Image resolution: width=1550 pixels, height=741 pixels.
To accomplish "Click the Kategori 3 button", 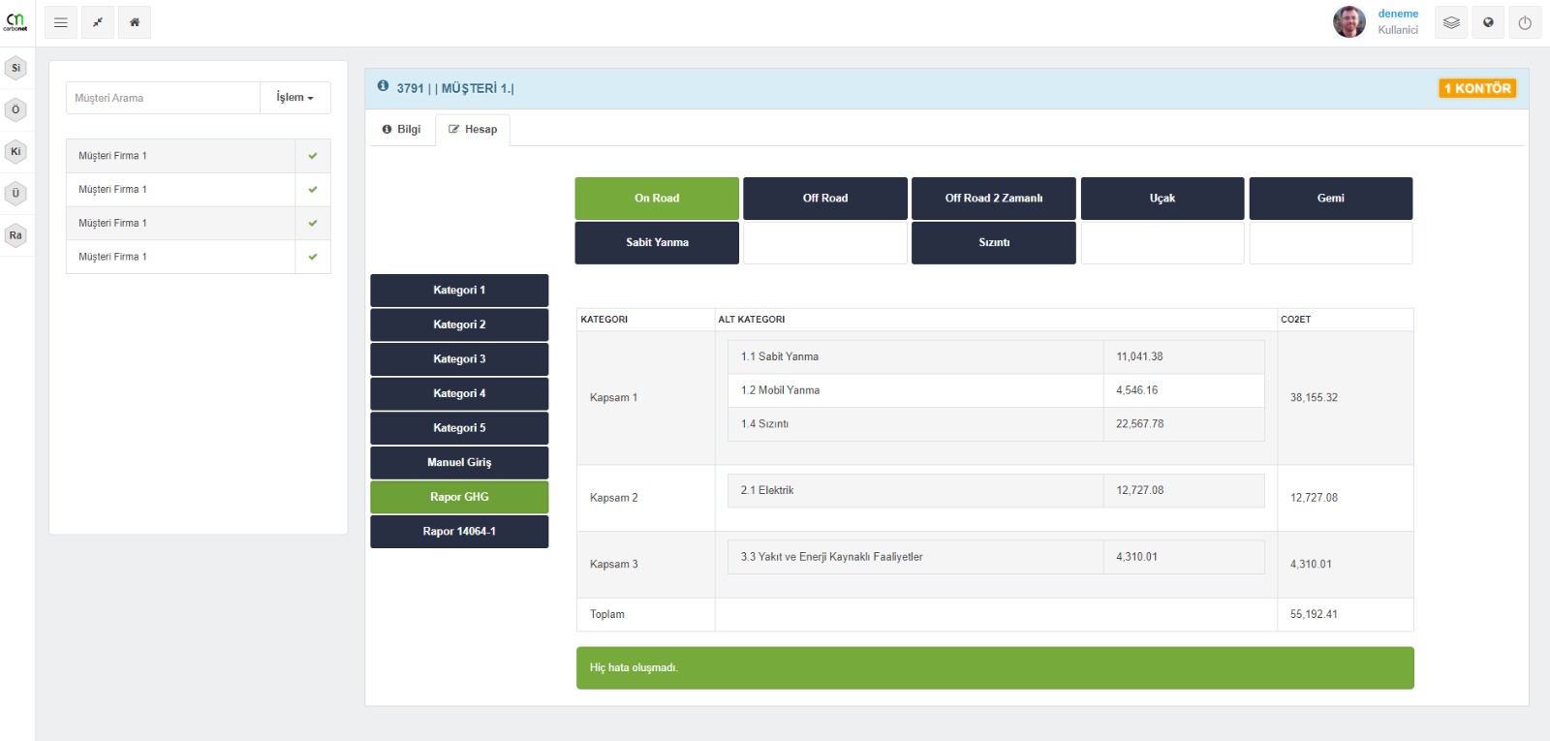I will click(459, 359).
